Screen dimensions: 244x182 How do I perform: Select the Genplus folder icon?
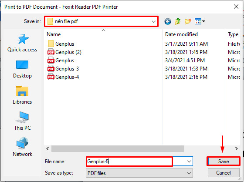pos(51,44)
